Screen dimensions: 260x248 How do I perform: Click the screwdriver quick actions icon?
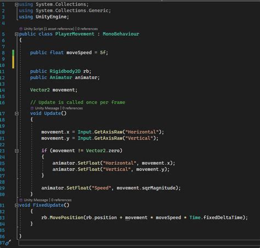click(x=8, y=243)
